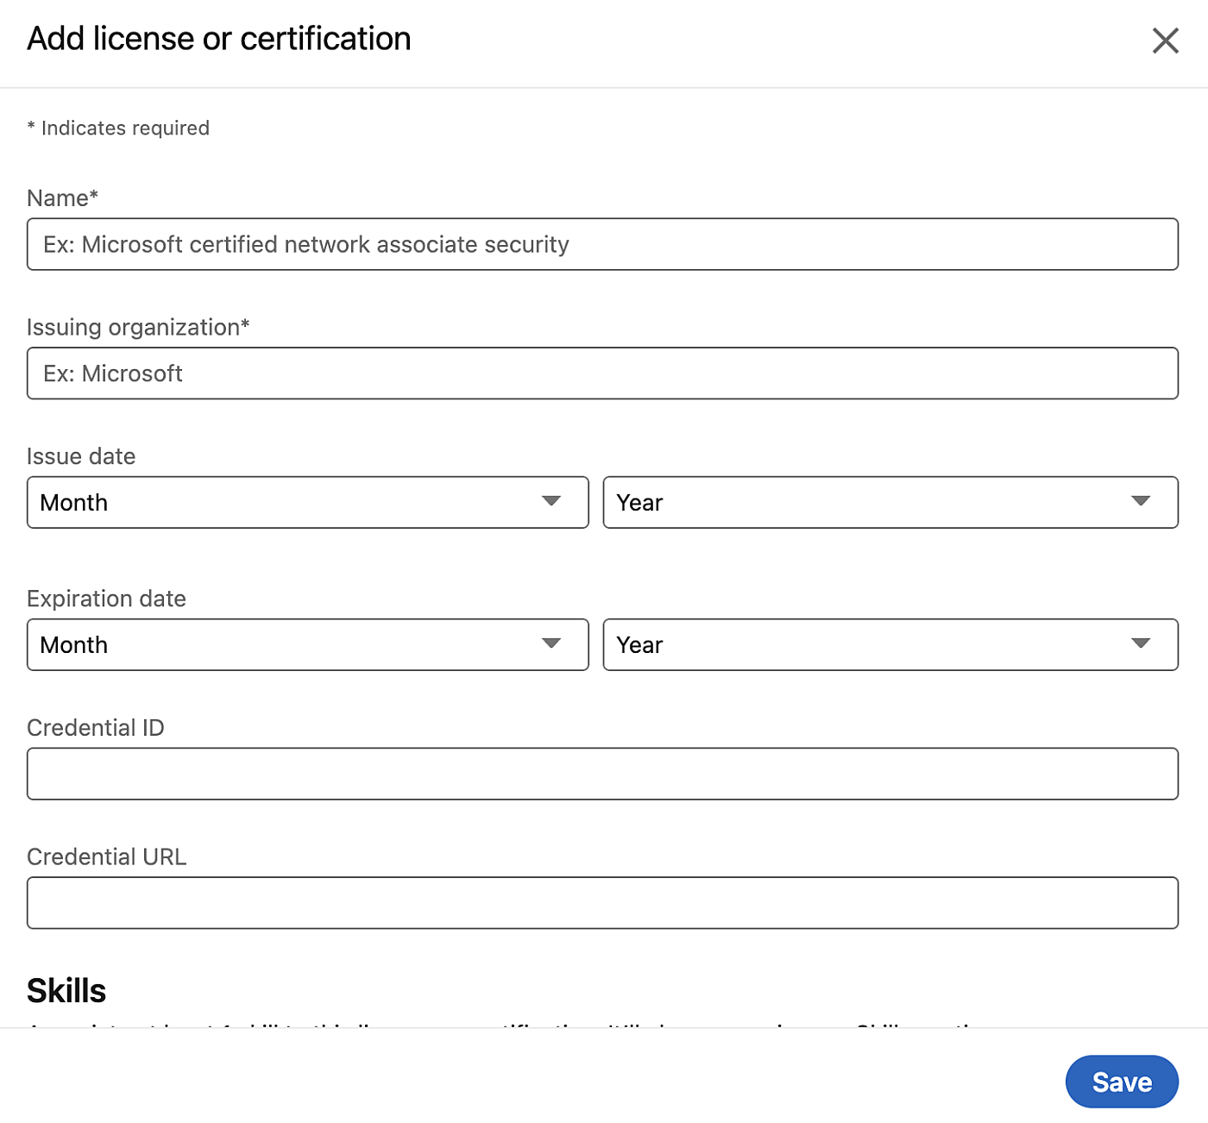The width and height of the screenshot is (1208, 1123).
Task: Close the Add license or certification dialog
Action: [x=1165, y=41]
